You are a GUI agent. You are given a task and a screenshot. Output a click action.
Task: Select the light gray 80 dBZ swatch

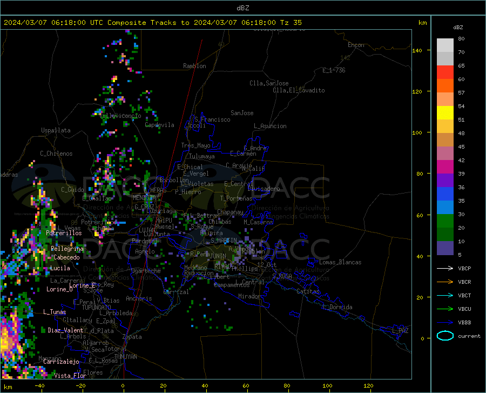click(x=445, y=45)
